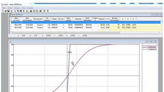
Task: Click the clock toolbar icon
Action: (37, 11)
